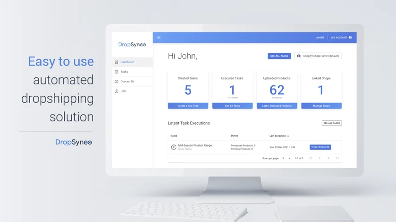Screen dimensions: 396x222
Task: Click the DropSync logo in the sidebar
Action: pyautogui.click(x=132, y=44)
